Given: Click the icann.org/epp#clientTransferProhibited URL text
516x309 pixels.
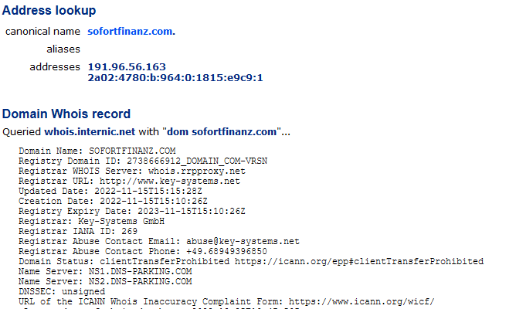Looking at the screenshot, I should click(359, 261).
